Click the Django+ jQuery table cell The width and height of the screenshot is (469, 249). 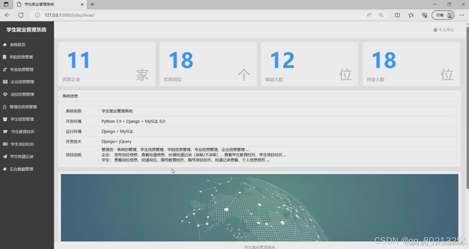pyautogui.click(x=277, y=141)
